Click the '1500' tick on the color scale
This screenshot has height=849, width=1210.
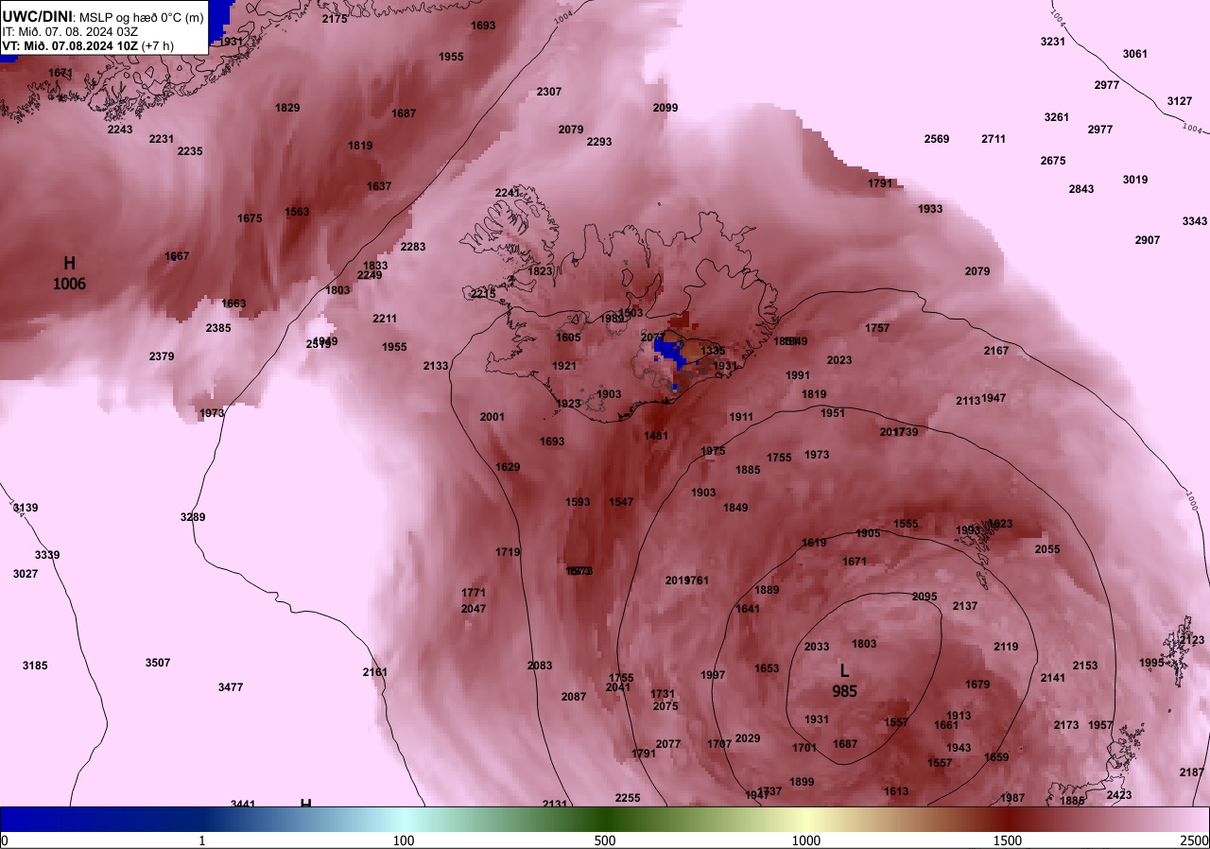click(1008, 840)
